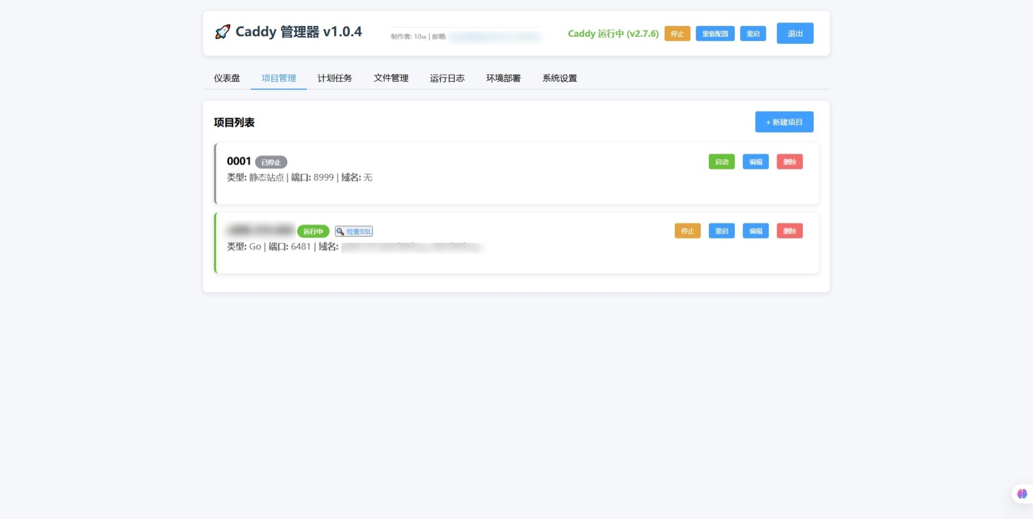
Task: Start project 0001 with the 启动 button
Action: 722,162
